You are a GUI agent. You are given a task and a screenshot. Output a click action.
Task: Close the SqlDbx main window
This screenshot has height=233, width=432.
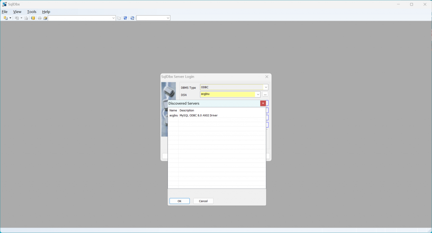[x=425, y=4]
